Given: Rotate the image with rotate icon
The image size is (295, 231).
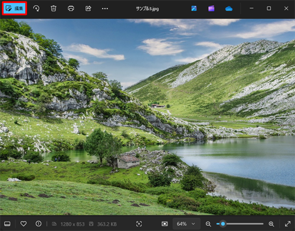Looking at the screenshot, I should 36,8.
